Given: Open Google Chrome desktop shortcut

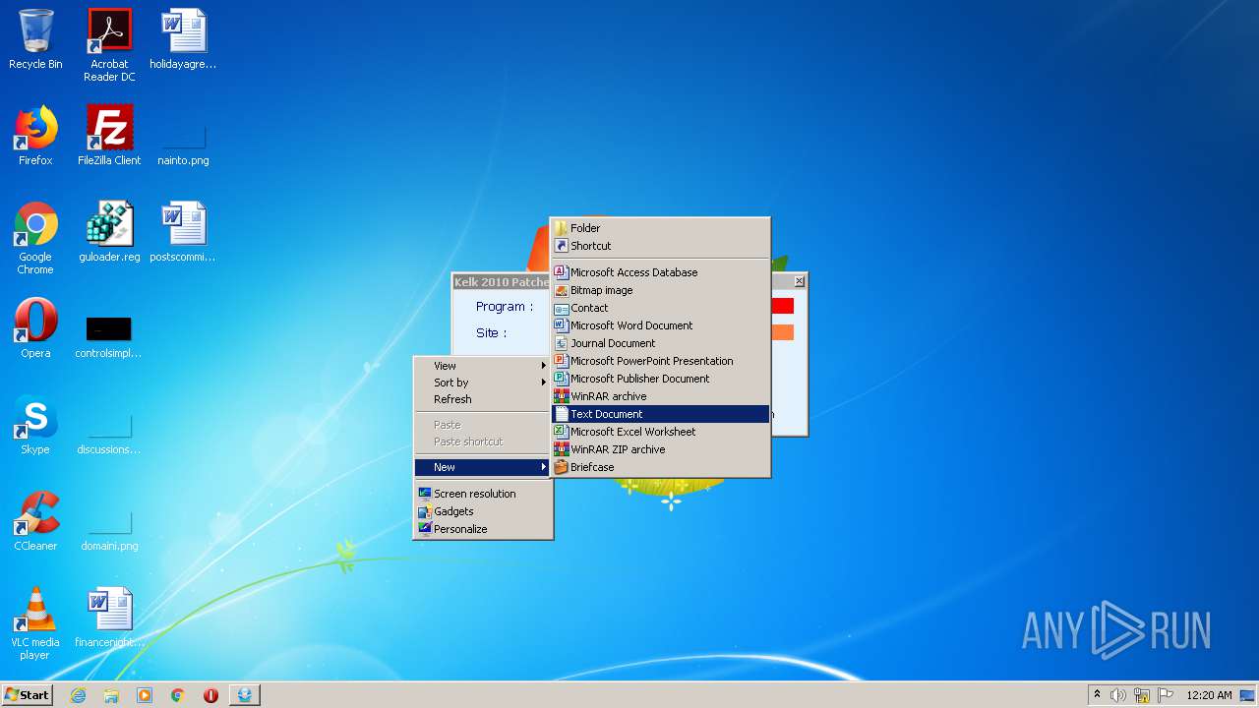Looking at the screenshot, I should point(35,238).
